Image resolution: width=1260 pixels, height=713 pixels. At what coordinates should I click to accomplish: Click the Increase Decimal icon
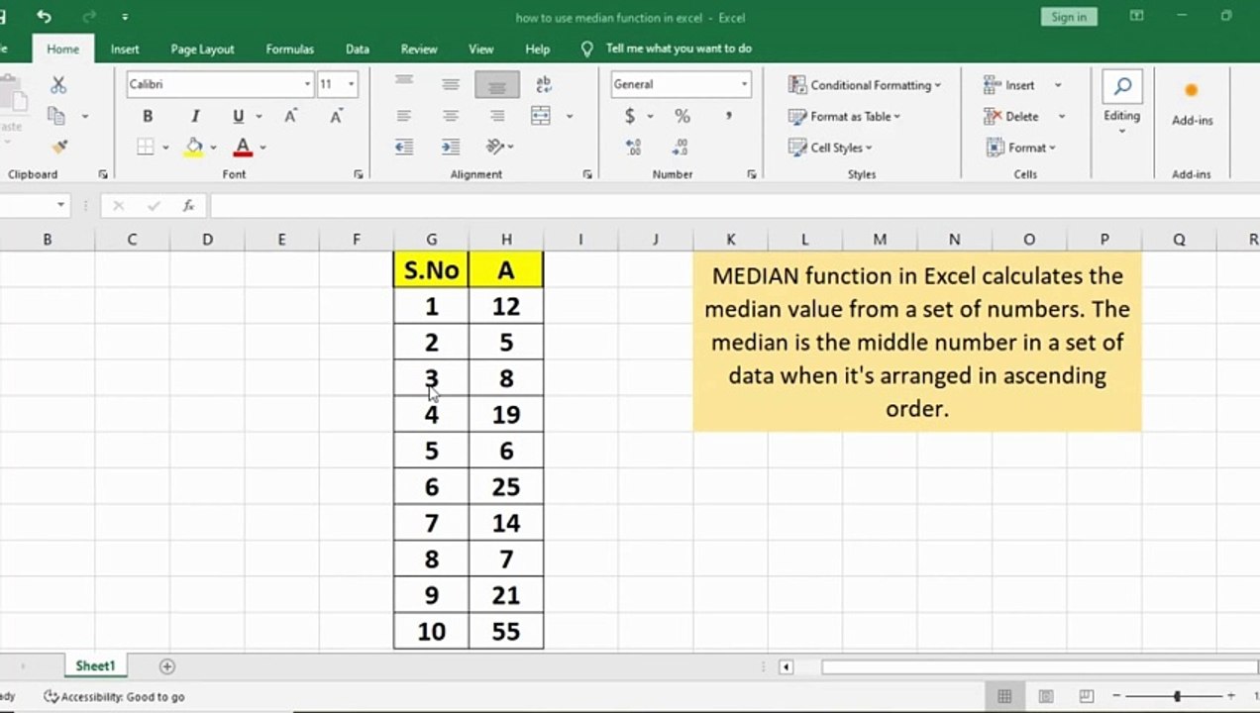tap(633, 147)
